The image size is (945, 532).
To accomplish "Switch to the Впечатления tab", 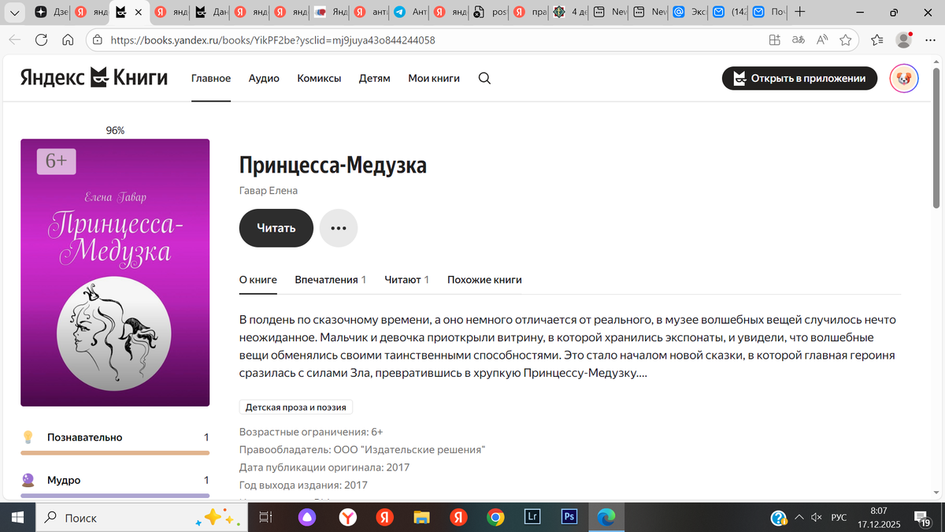I will [x=330, y=280].
